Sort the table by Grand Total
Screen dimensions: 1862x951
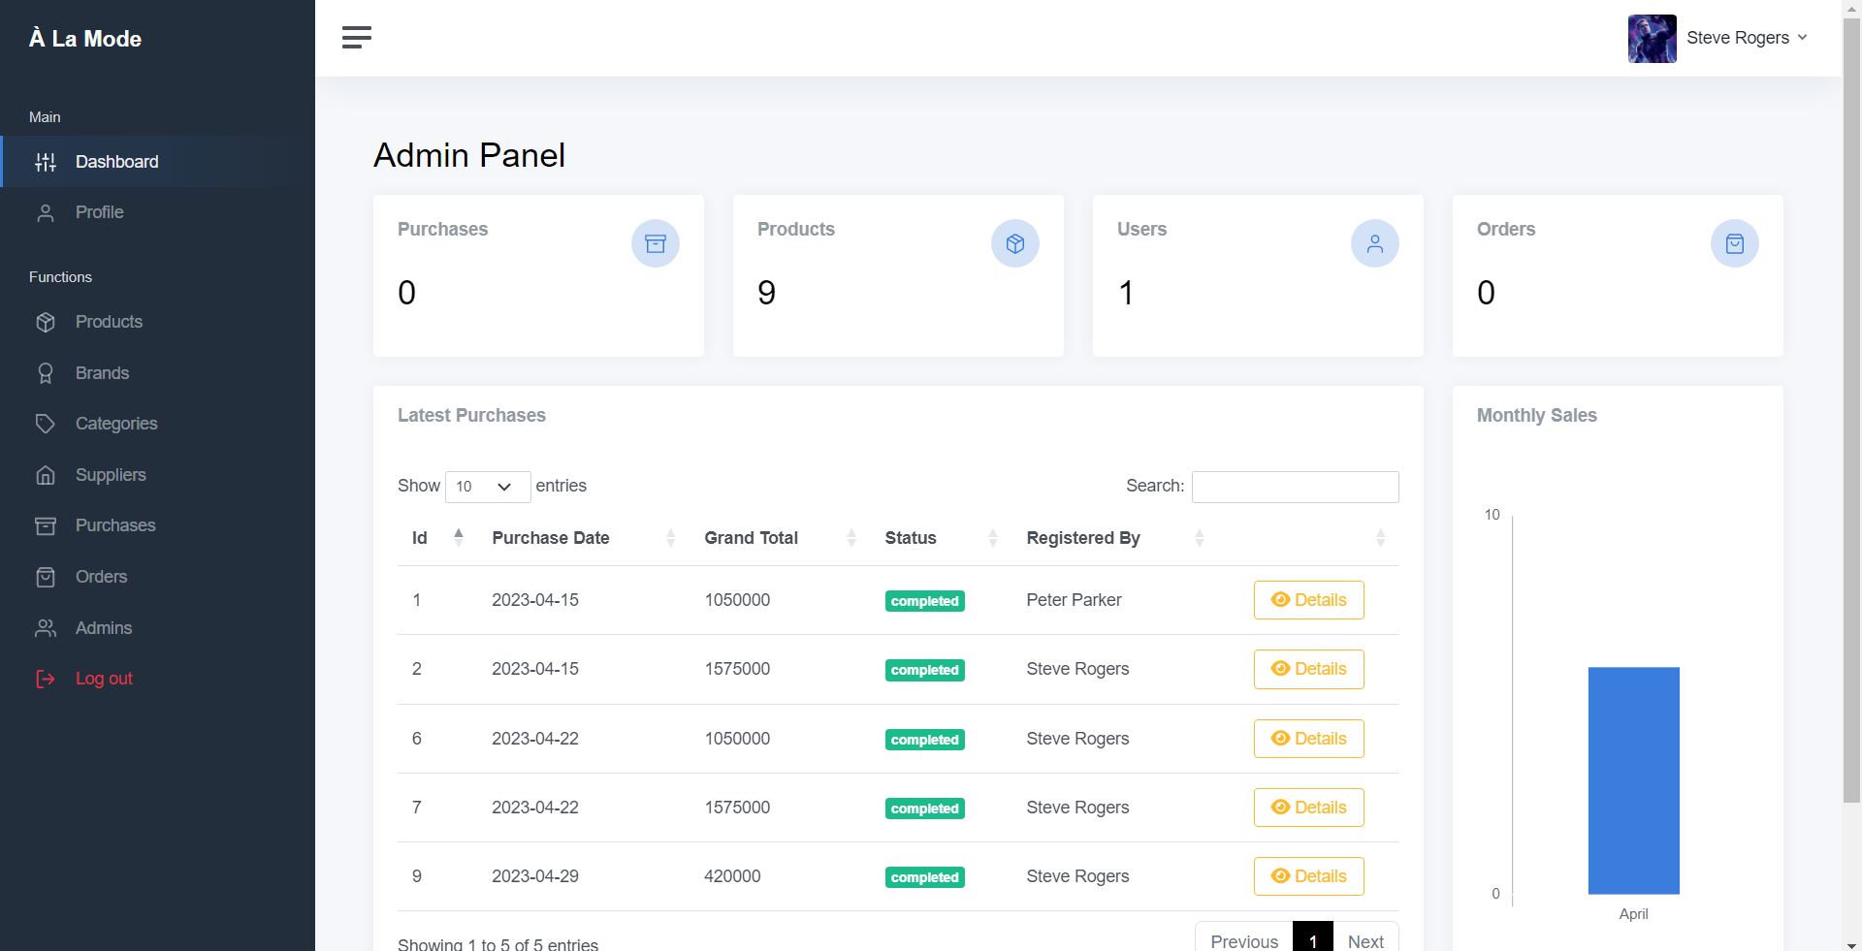(852, 538)
